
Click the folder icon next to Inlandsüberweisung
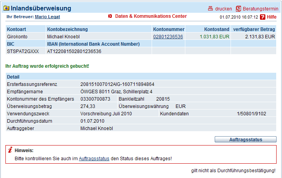7,8
